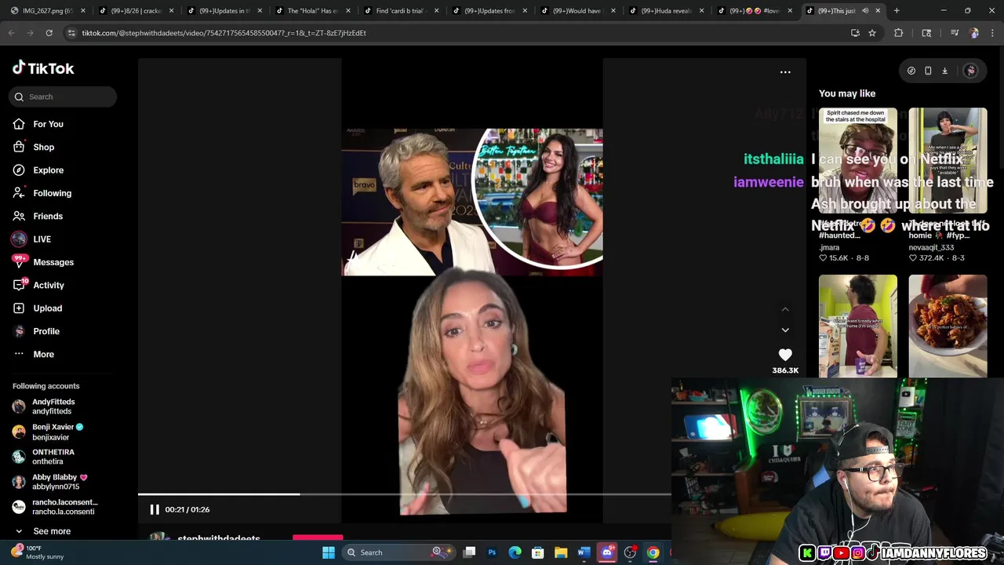Open the Profile page
The width and height of the screenshot is (1004, 565).
36,331
